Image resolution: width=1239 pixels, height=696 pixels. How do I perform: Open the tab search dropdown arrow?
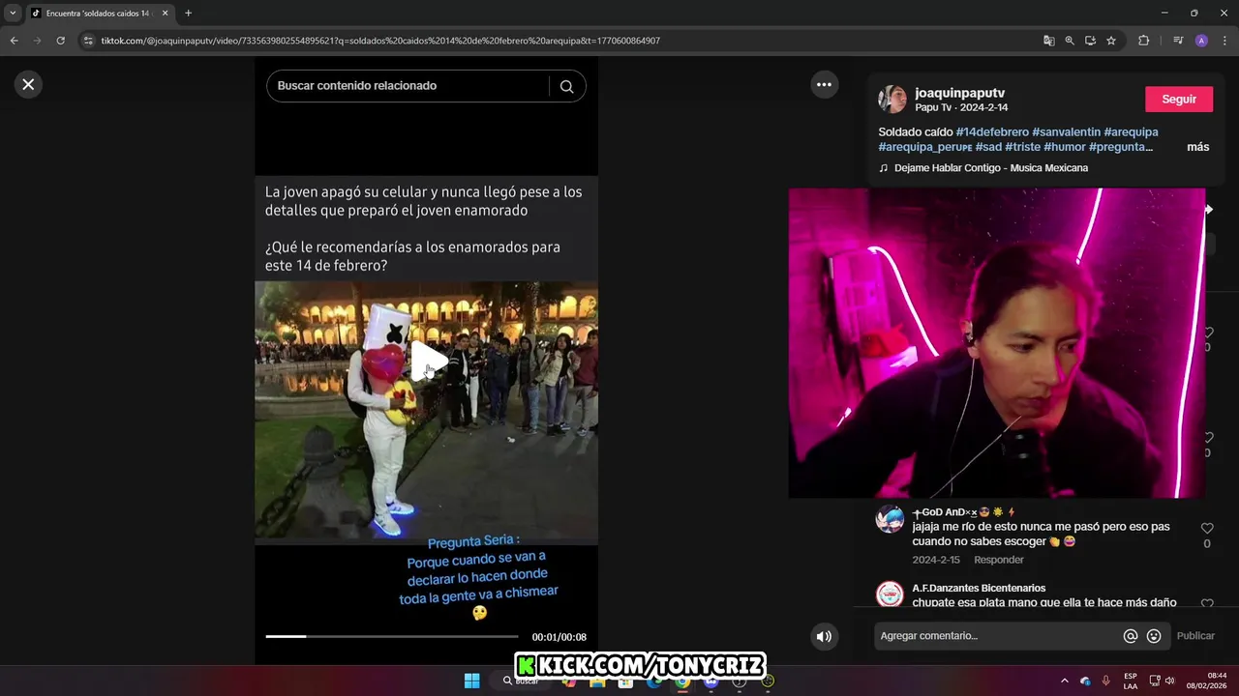click(13, 14)
